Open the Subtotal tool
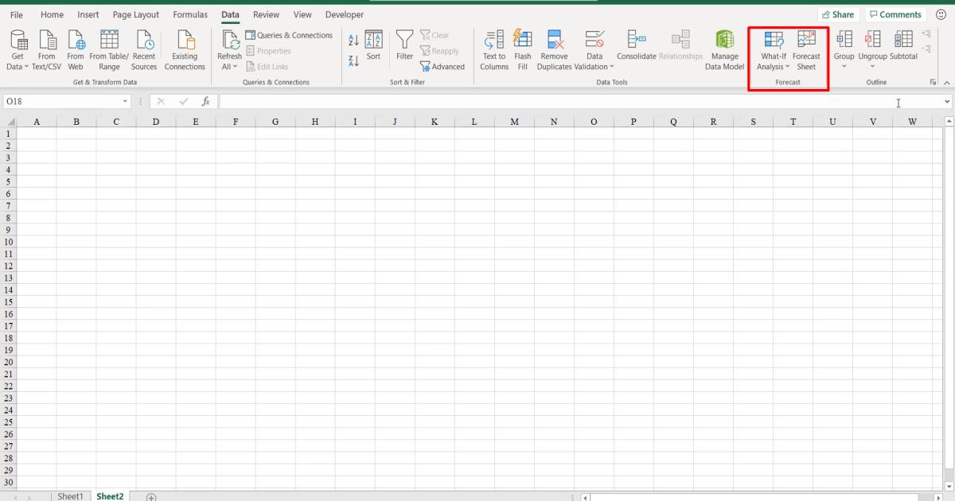955x501 pixels. tap(903, 49)
